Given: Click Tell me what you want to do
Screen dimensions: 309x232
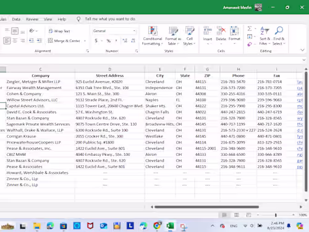Looking at the screenshot, I should click(110, 19).
